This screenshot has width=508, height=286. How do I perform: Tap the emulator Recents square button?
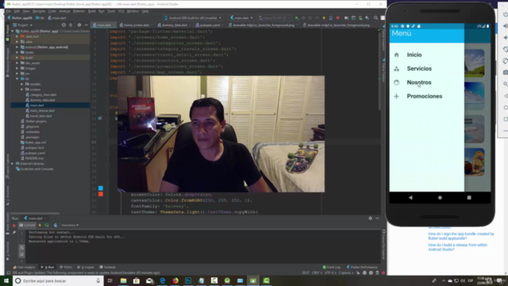(469, 198)
